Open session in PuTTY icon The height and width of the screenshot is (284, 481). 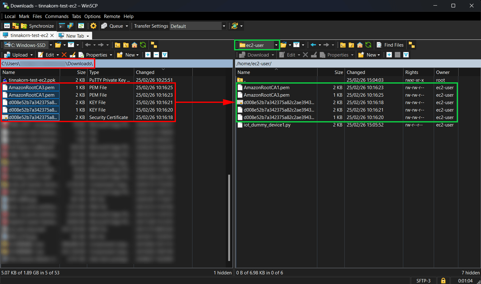coord(70,26)
